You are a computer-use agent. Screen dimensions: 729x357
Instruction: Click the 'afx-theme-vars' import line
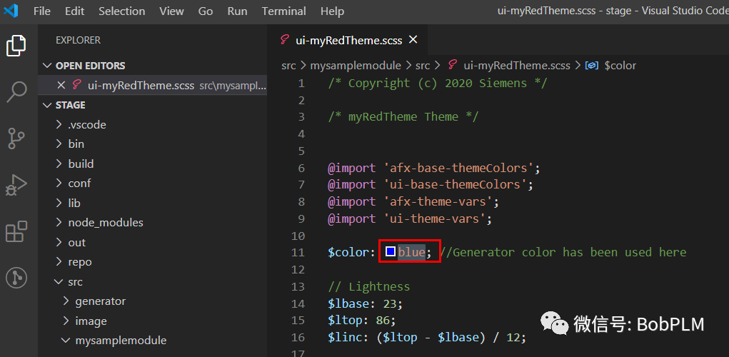click(x=413, y=202)
